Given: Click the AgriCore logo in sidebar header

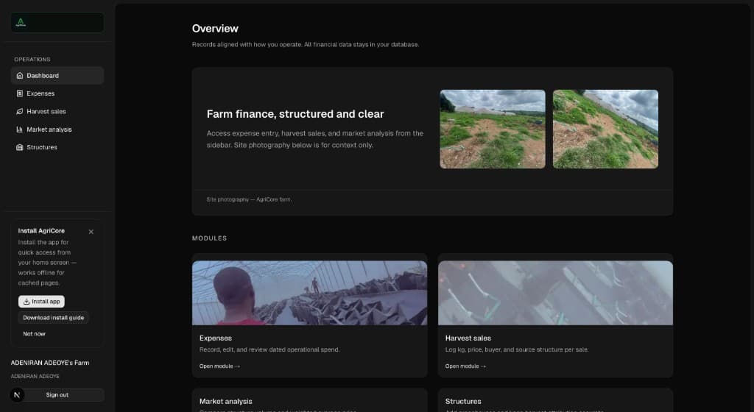Looking at the screenshot, I should (x=21, y=22).
